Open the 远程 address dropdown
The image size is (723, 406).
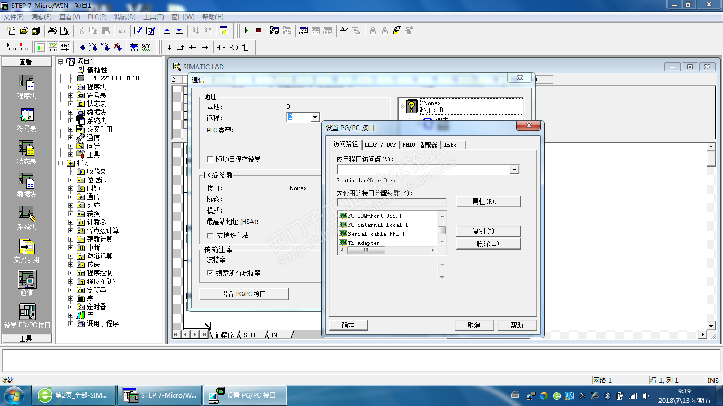coord(315,117)
